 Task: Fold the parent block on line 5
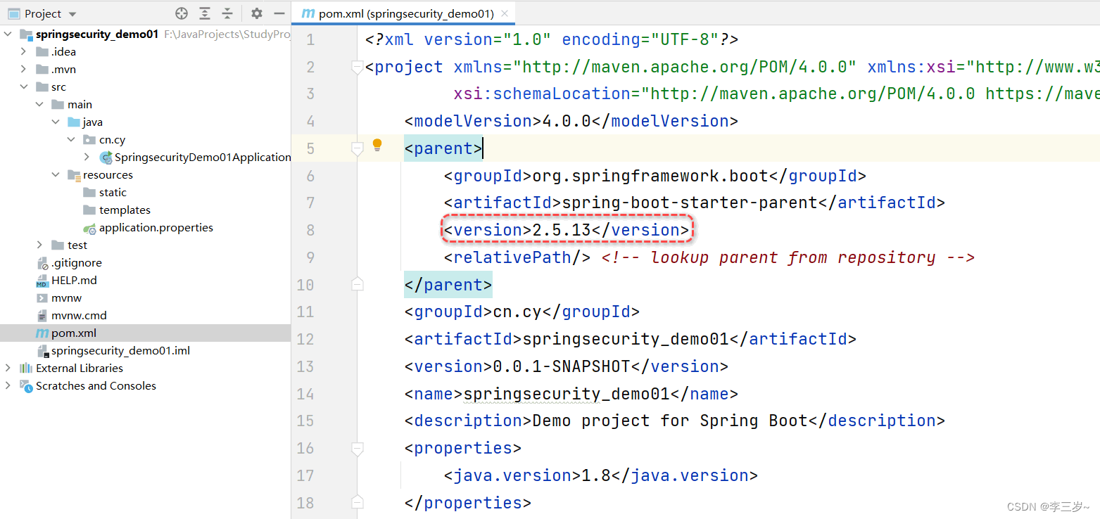point(357,148)
